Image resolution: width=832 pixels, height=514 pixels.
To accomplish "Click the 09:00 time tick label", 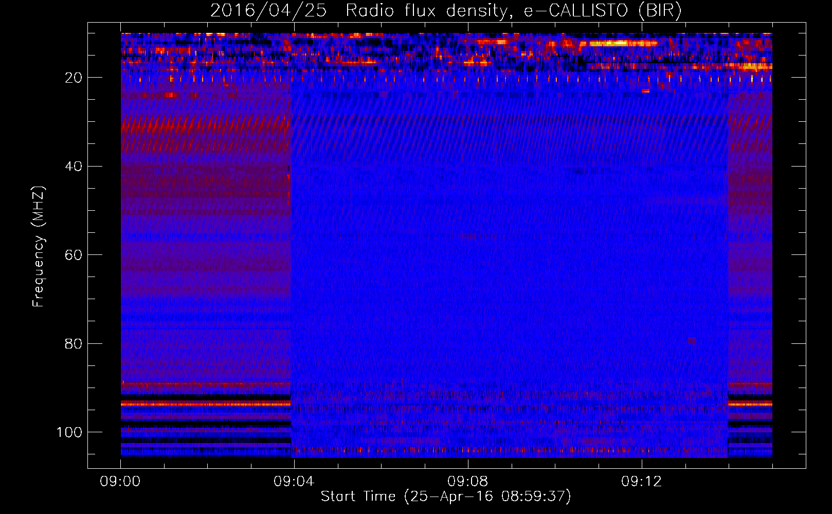I will click(120, 482).
